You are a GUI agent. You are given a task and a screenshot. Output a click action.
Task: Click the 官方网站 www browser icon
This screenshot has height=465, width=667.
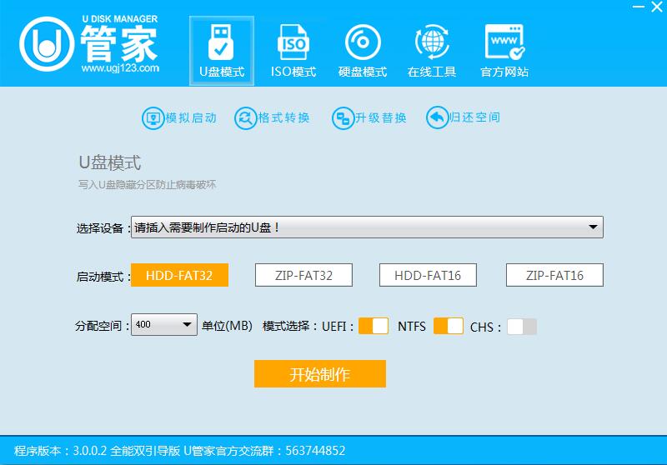(504, 41)
